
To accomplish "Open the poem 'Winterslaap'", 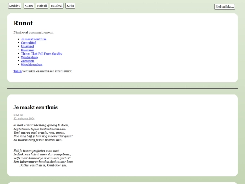I will (x=29, y=57).
